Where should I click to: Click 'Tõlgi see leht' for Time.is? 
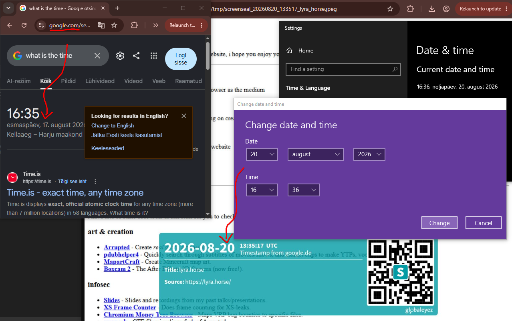[72, 182]
